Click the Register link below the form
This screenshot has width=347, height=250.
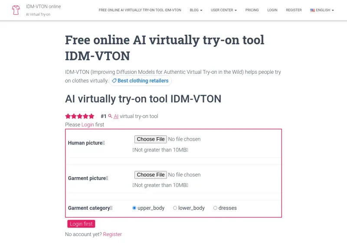pyautogui.click(x=112, y=234)
